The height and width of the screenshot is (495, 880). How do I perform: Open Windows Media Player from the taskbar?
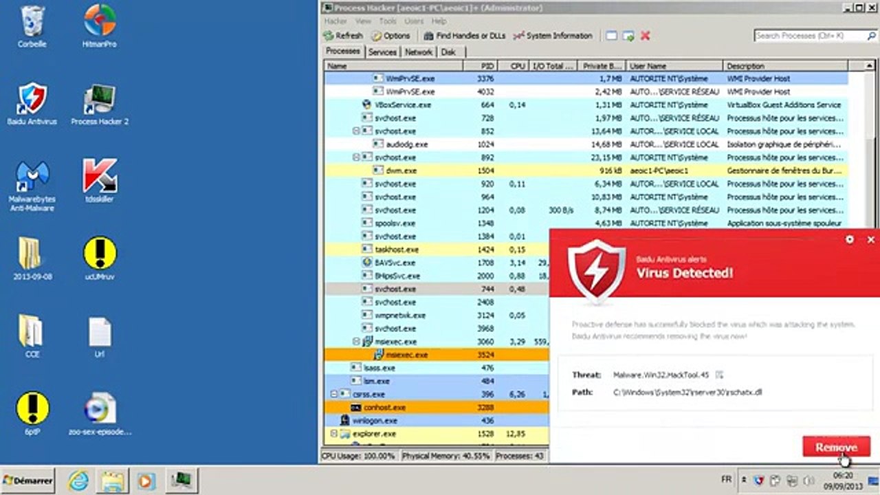tap(144, 480)
